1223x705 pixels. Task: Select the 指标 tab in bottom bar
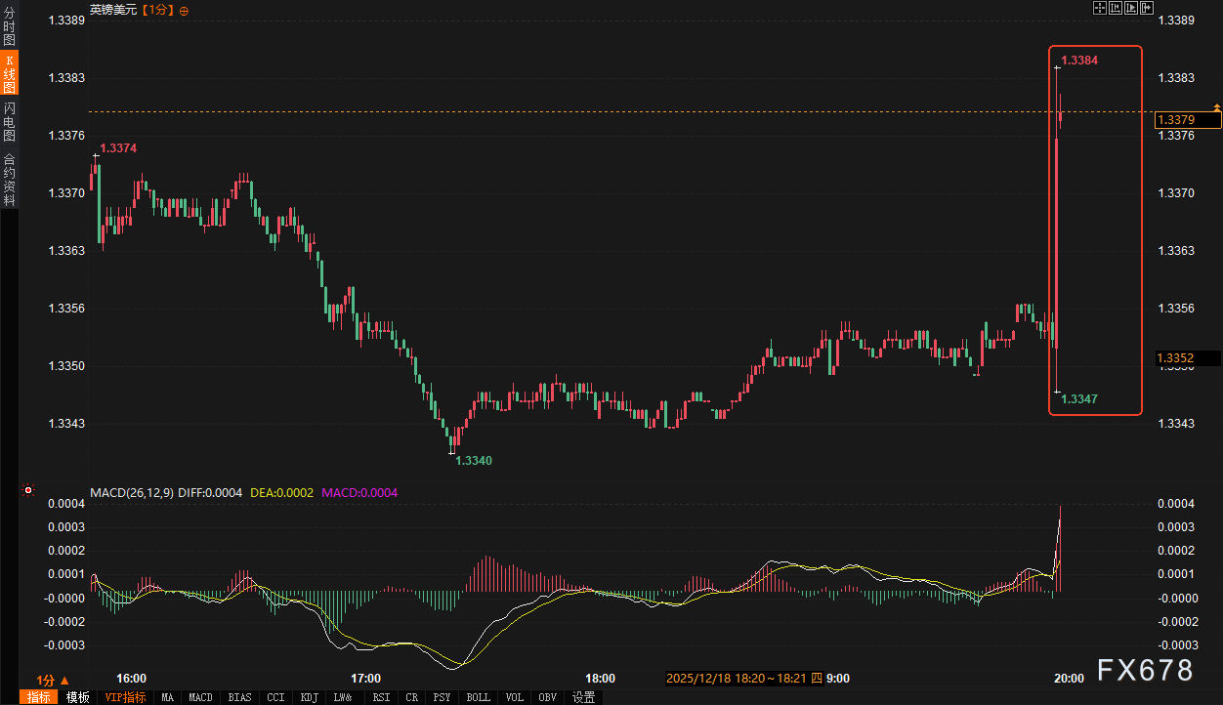(x=39, y=697)
